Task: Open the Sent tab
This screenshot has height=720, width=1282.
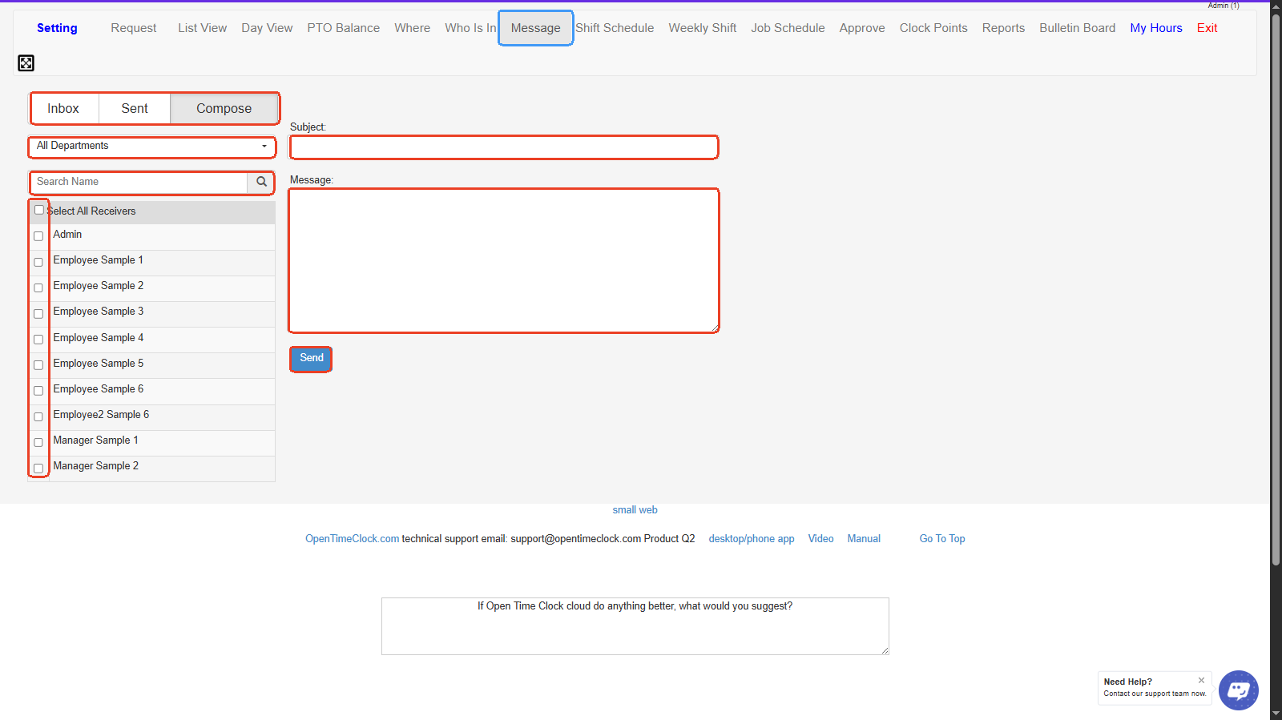Action: pos(135,109)
